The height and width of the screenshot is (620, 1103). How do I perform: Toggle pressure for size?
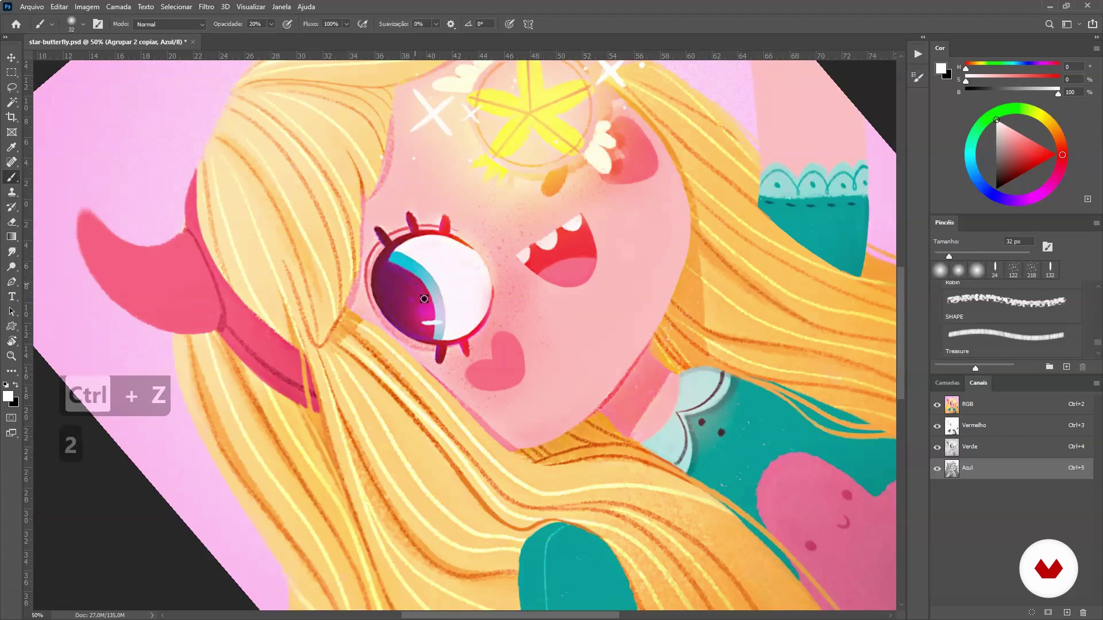pyautogui.click(x=509, y=24)
